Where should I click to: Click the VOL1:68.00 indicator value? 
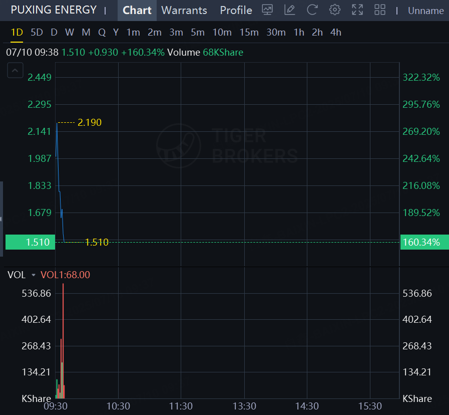tap(65, 275)
